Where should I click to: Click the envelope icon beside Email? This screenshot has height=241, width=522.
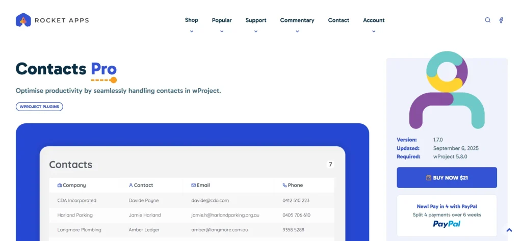(193, 185)
